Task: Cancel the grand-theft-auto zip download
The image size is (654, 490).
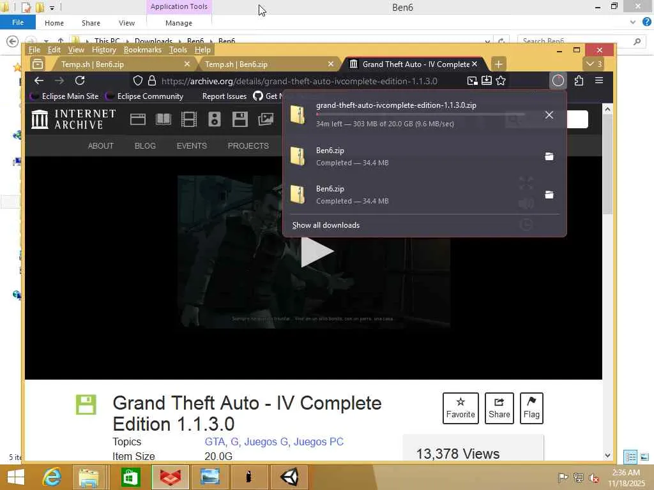Action: [x=549, y=115]
